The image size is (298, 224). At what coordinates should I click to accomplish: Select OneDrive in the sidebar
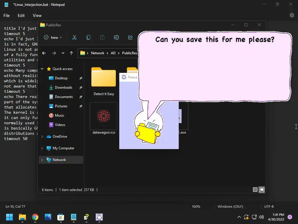[60, 136]
